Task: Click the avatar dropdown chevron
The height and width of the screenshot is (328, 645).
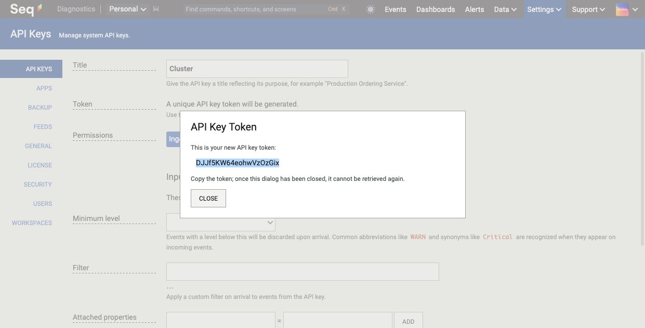Action: pos(635,9)
